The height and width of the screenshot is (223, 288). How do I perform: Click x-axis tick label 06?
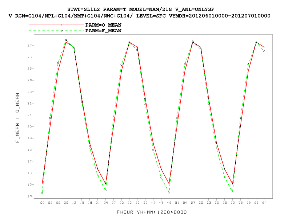pos(58,203)
